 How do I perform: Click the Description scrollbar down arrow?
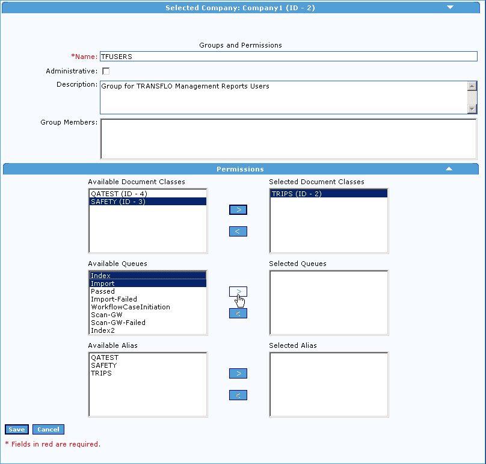click(472, 110)
